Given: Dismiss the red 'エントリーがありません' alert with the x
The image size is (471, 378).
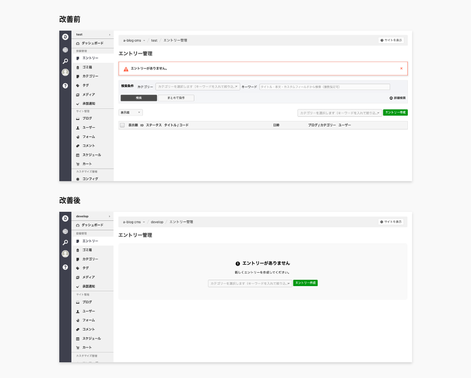Looking at the screenshot, I should (x=401, y=68).
